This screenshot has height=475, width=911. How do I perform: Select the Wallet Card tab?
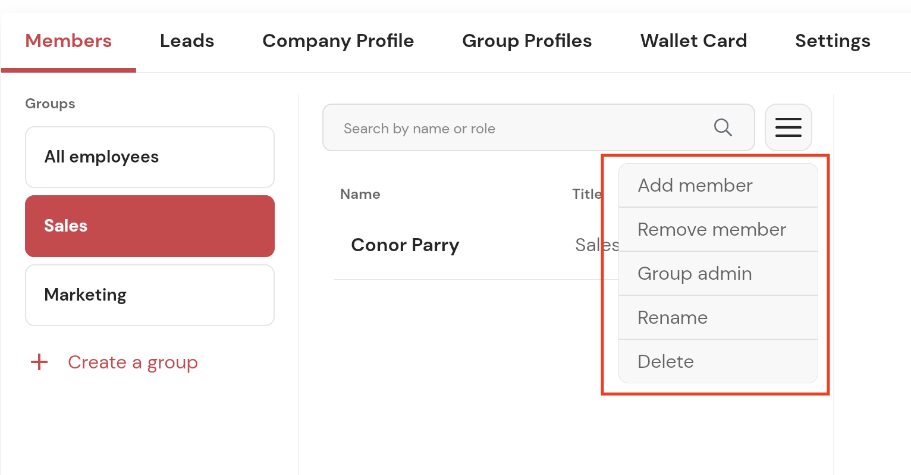pos(693,41)
